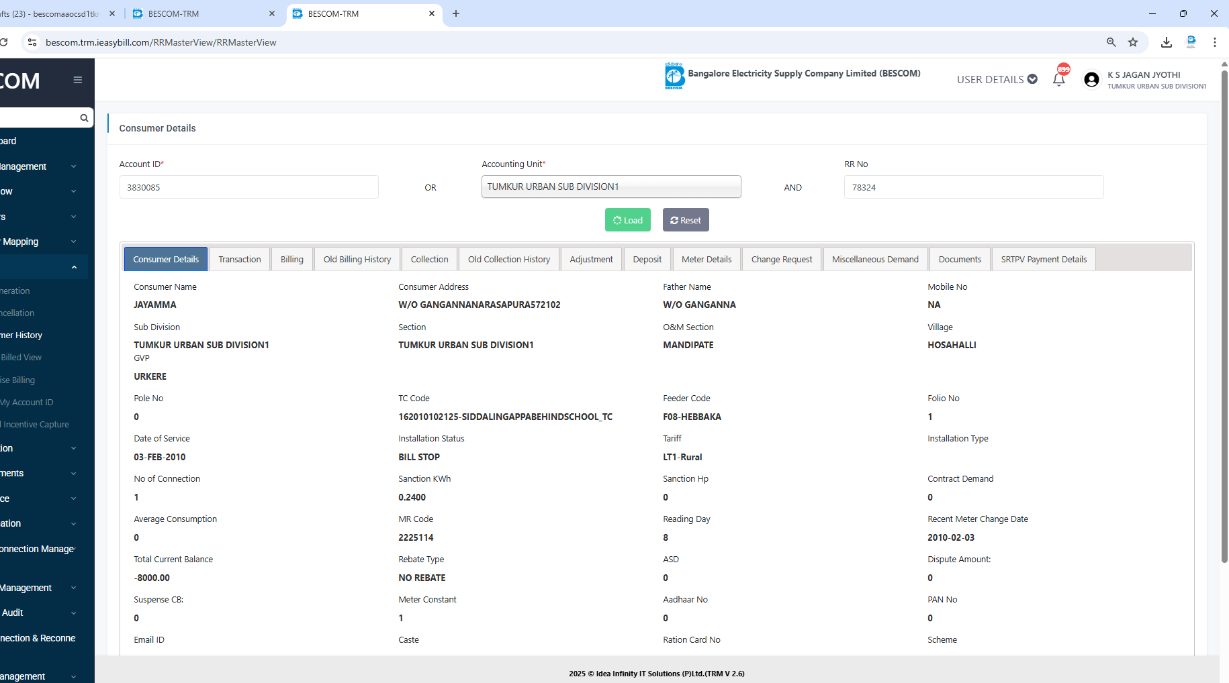
Task: Click the Account ID input field
Action: pyautogui.click(x=248, y=187)
